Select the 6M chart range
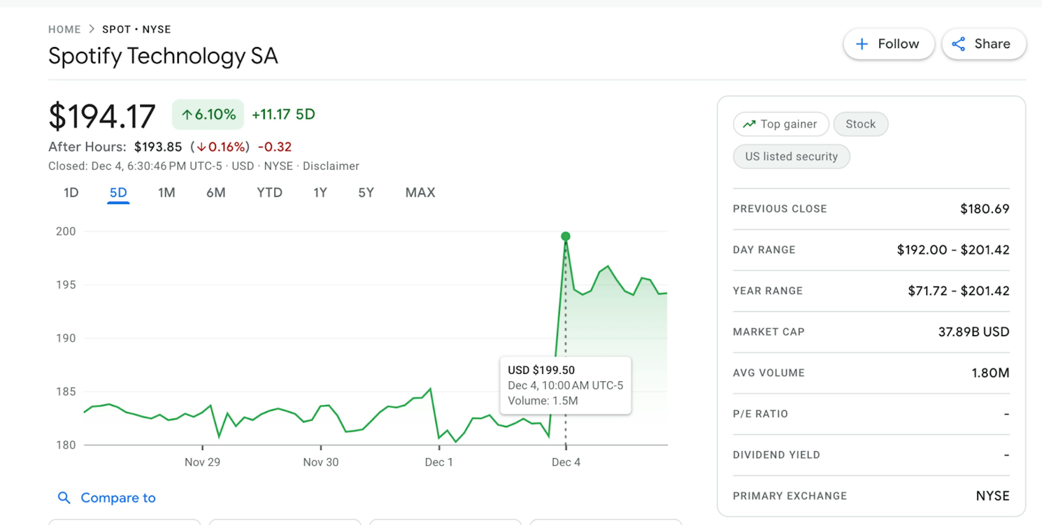 coord(216,192)
